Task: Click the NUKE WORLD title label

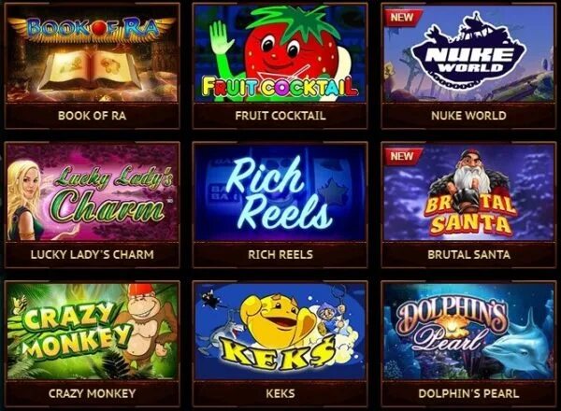Action: pos(468,116)
